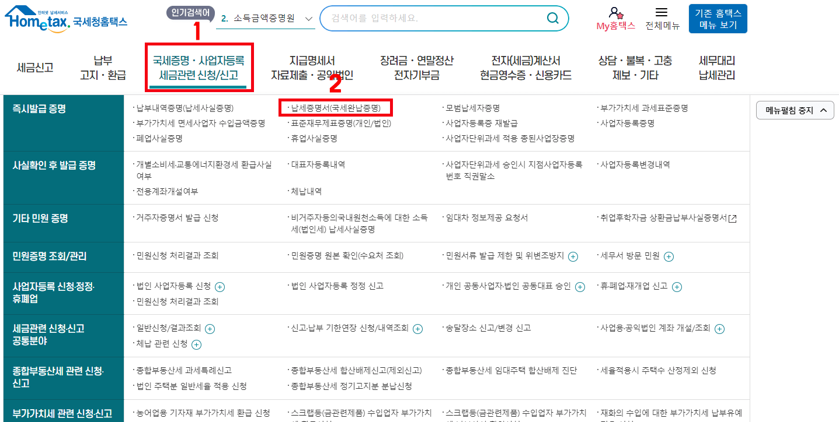Click 종합부동산세 과세특례신고 link

pos(183,370)
